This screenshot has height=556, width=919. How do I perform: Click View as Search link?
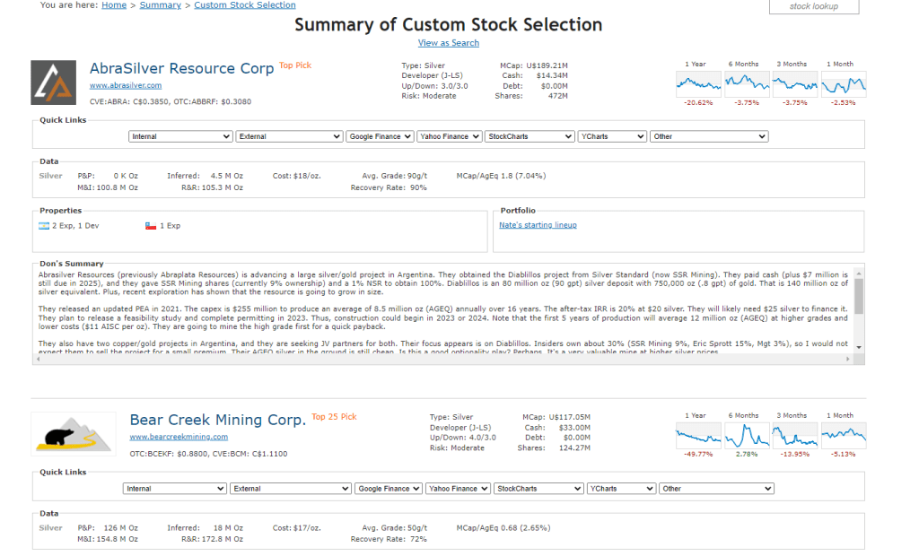click(449, 43)
